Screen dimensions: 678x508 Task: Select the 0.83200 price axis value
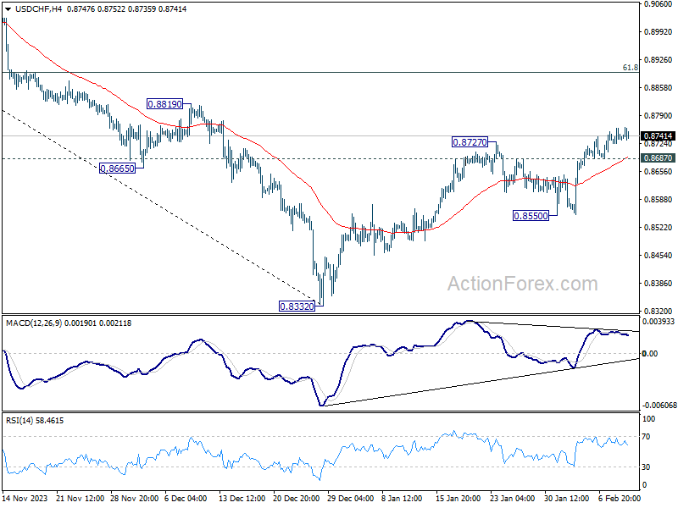pyautogui.click(x=659, y=311)
